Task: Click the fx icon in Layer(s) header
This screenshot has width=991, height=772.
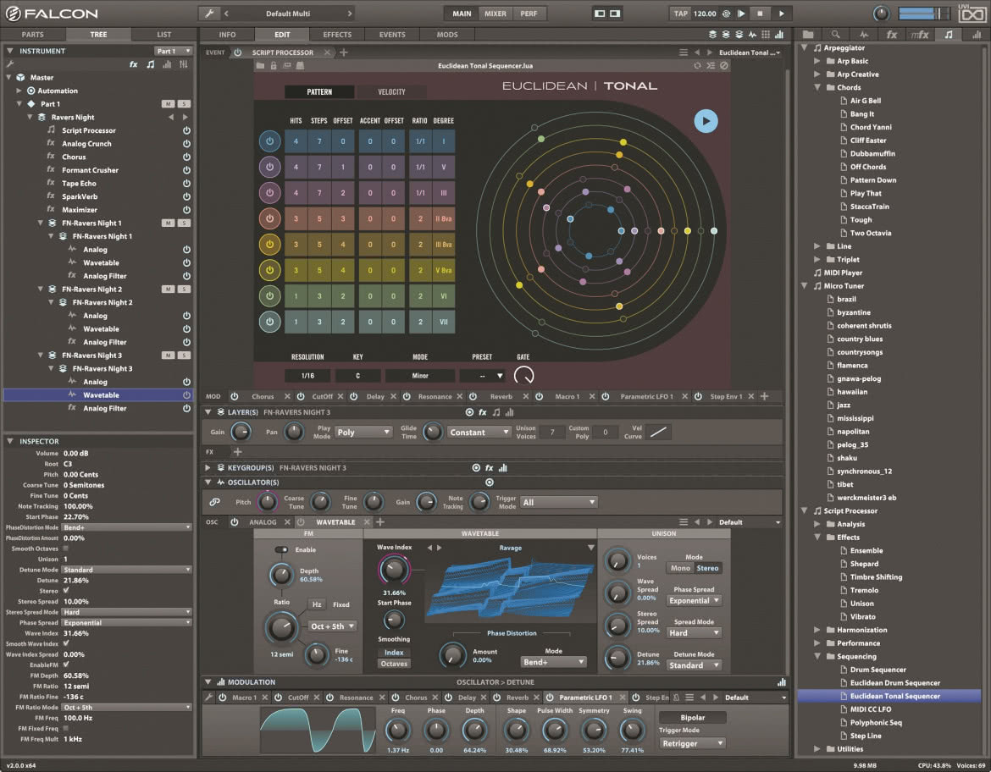Action: [483, 412]
